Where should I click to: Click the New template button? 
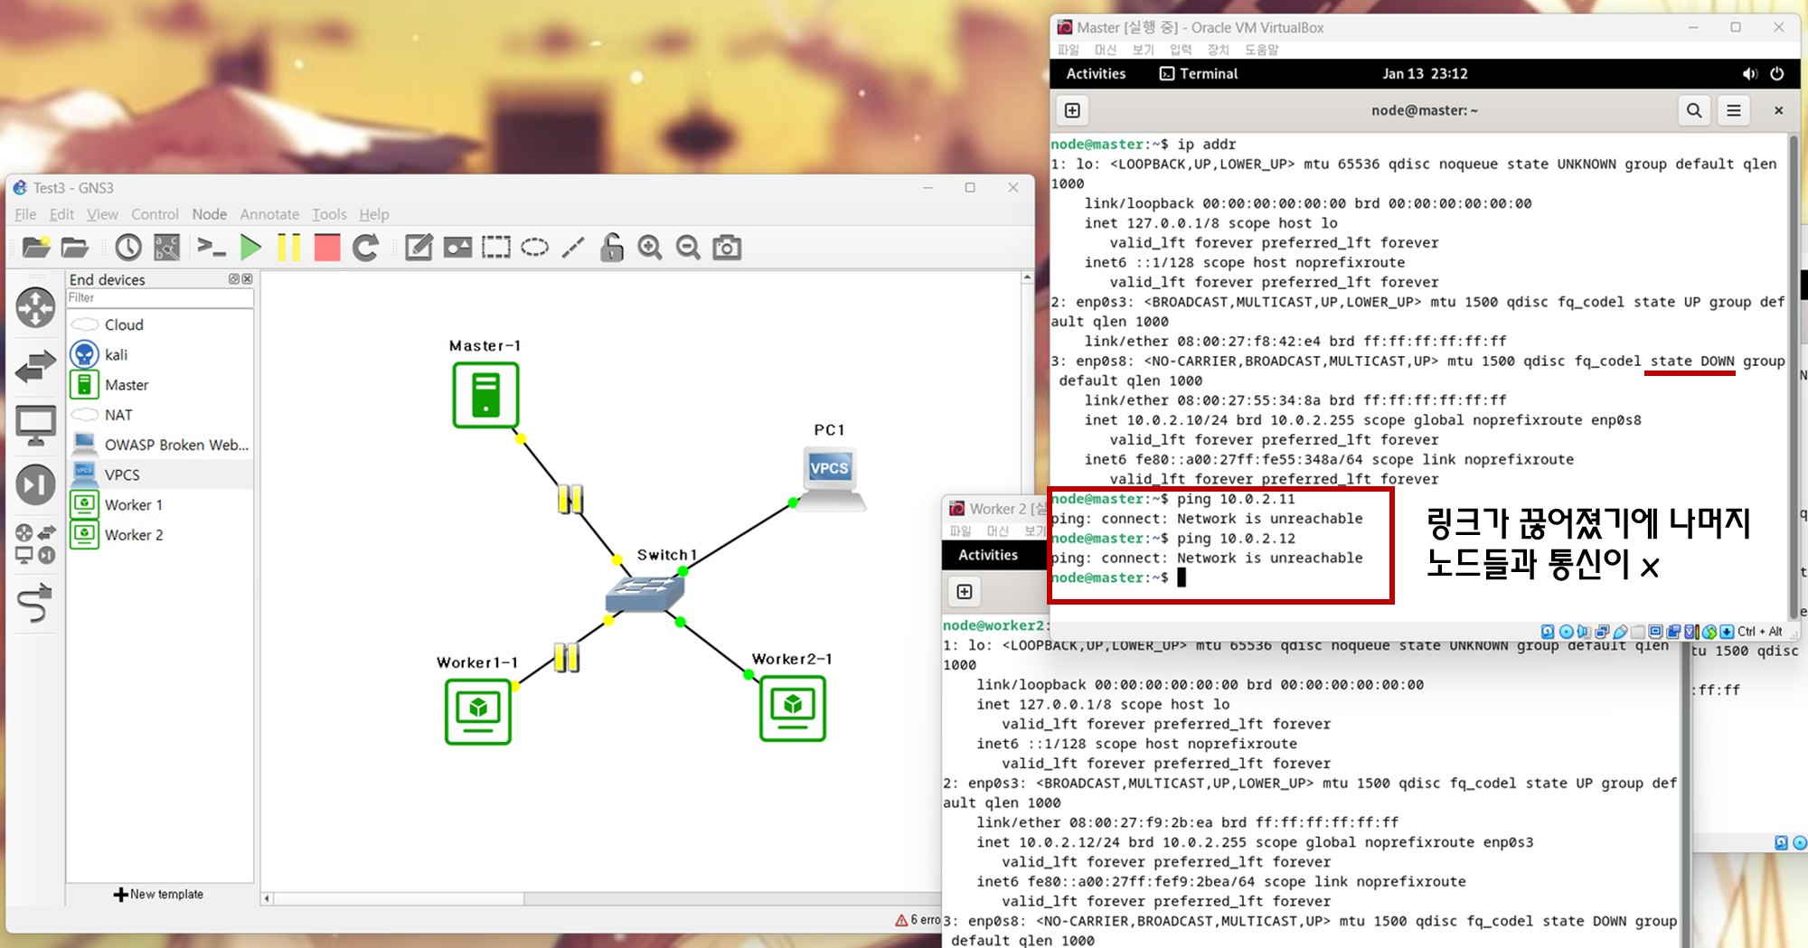click(159, 894)
